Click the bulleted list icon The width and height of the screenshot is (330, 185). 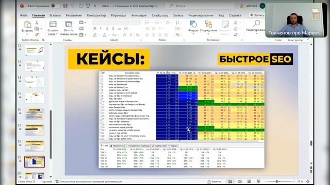pyautogui.click(x=147, y=23)
